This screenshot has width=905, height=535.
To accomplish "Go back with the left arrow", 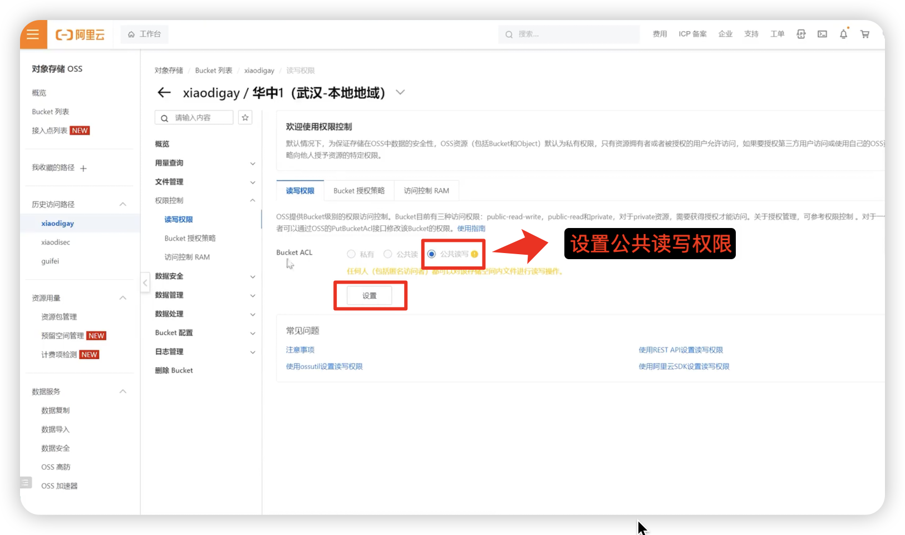I will point(164,92).
